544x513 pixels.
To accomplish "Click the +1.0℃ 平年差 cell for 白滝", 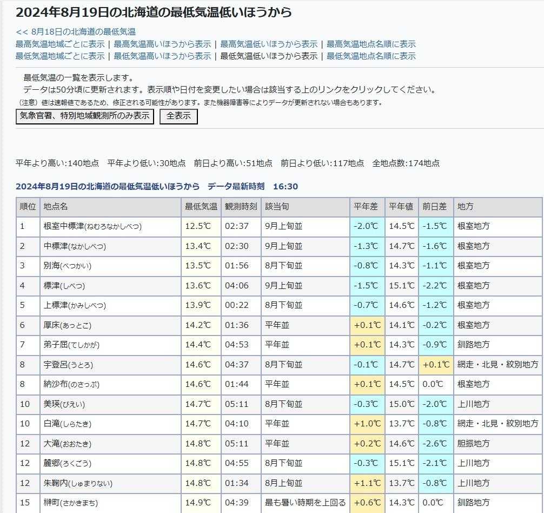I will pyautogui.click(x=367, y=424).
